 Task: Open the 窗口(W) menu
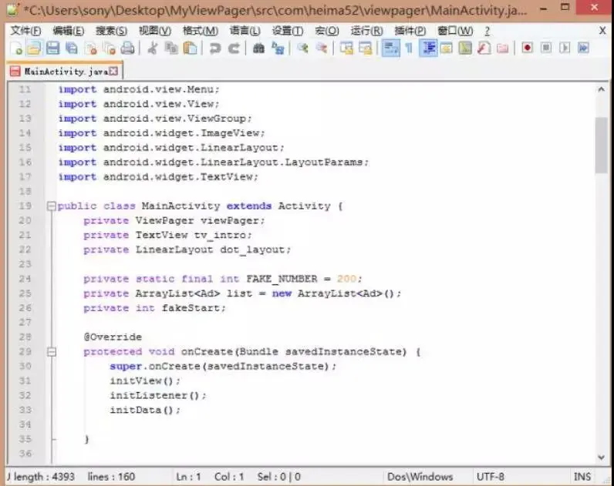455,31
